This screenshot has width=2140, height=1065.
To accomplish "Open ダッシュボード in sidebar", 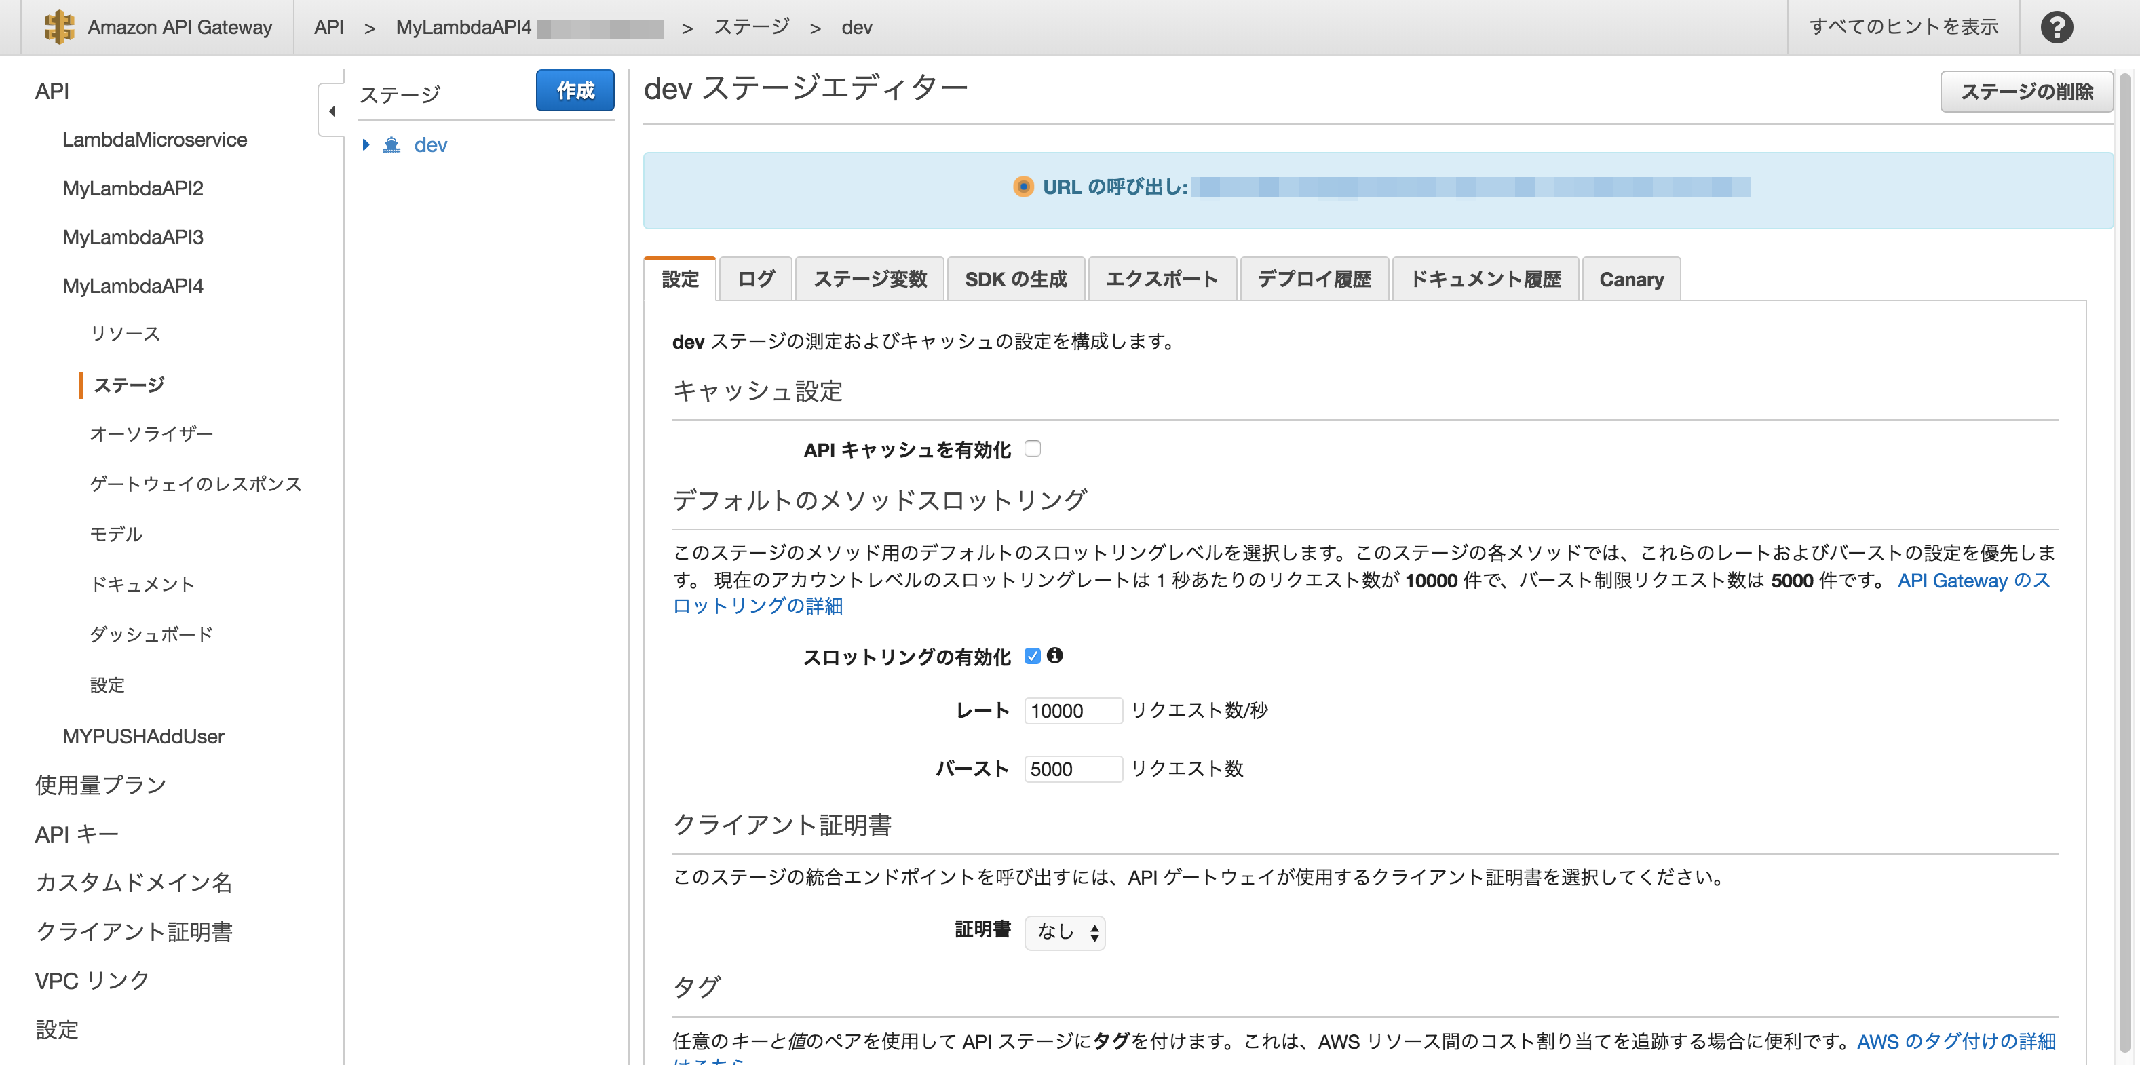I will [x=151, y=635].
